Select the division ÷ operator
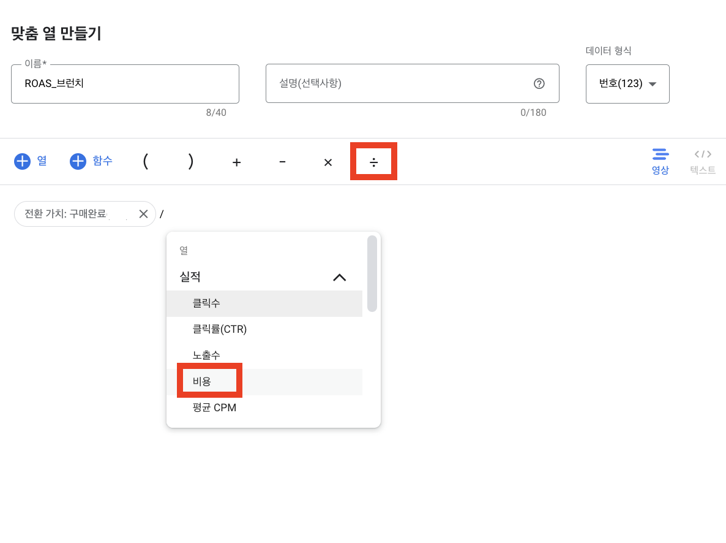Viewport: 726px width, 543px height. 373,161
